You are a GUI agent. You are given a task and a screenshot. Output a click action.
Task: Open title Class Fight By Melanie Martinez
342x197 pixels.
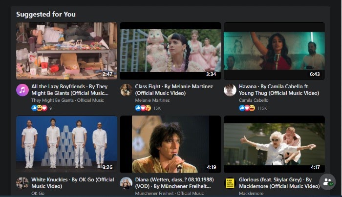(x=174, y=90)
